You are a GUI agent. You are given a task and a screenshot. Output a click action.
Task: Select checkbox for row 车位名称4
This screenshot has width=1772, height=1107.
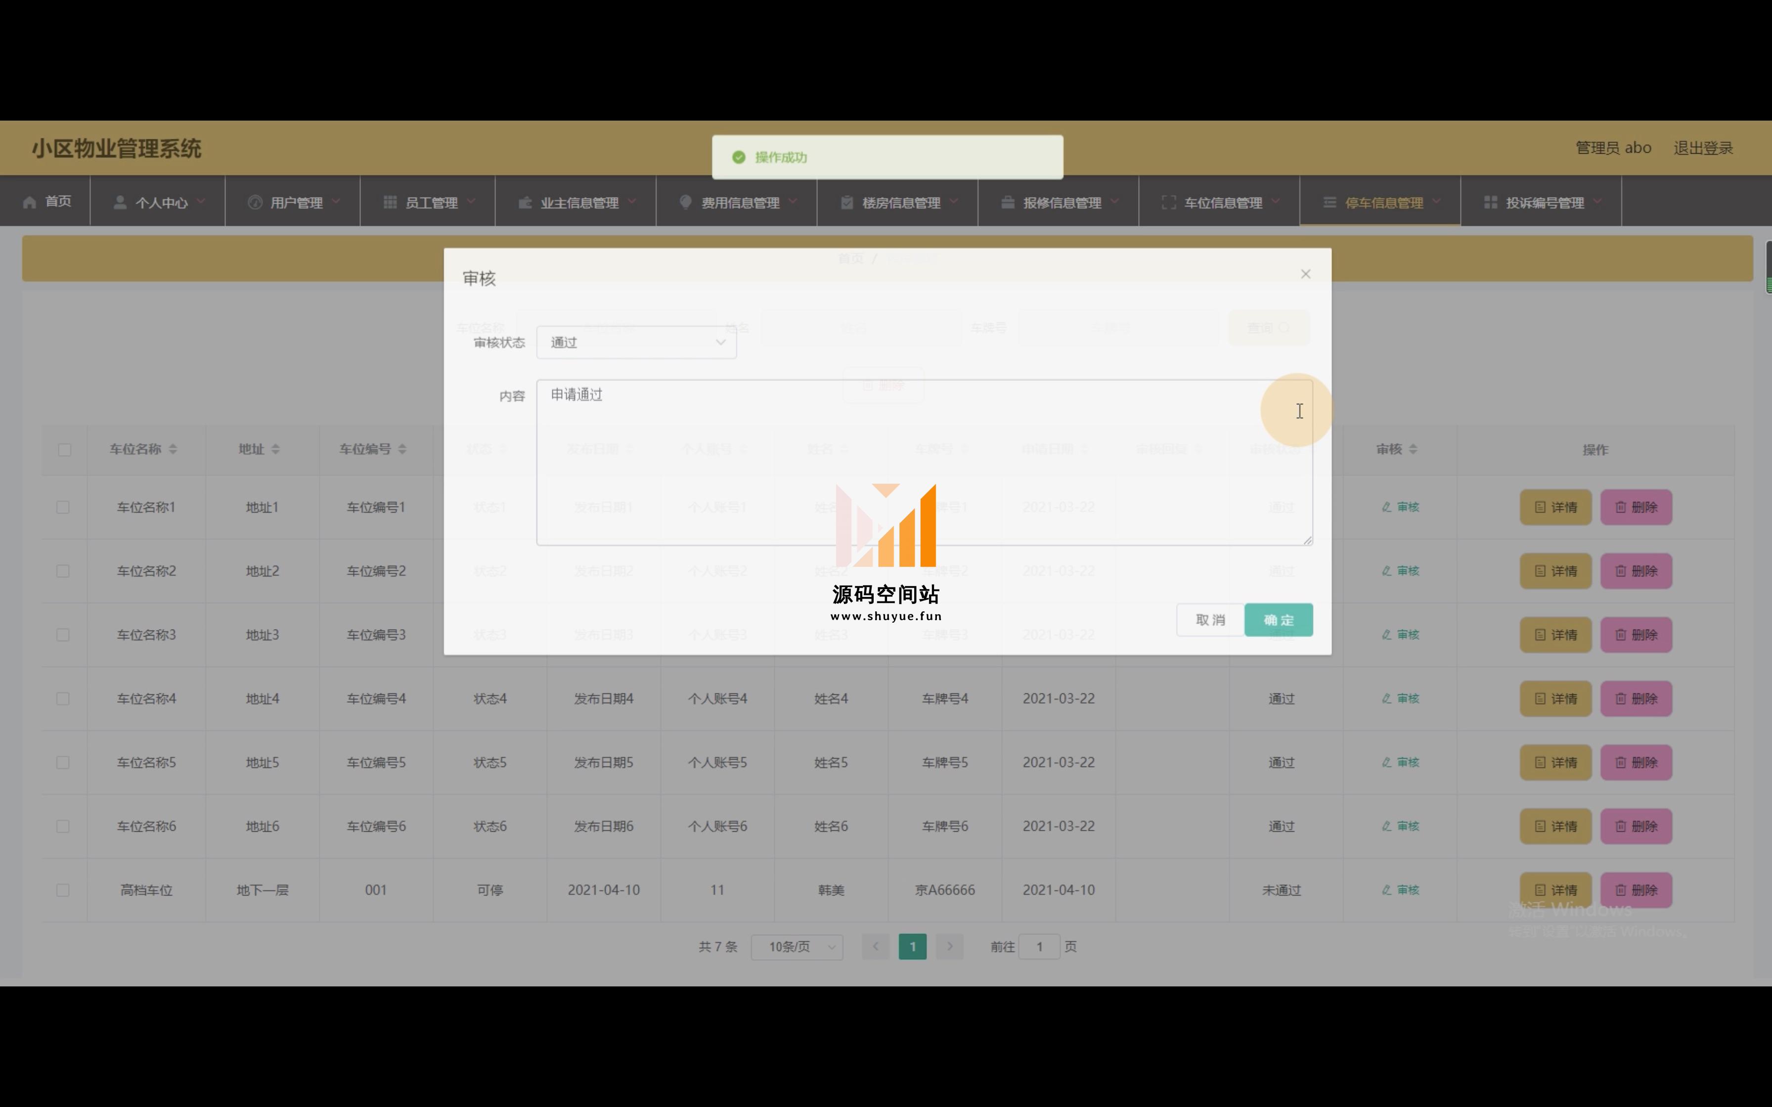63,698
